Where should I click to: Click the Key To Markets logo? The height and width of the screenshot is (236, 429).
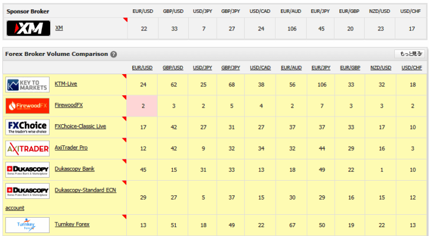click(x=27, y=85)
